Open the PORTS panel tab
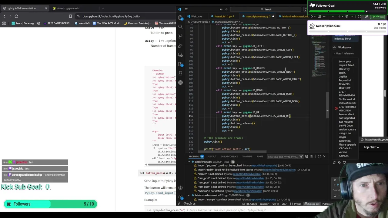Screen dimensions: 388x218 [260, 157]
